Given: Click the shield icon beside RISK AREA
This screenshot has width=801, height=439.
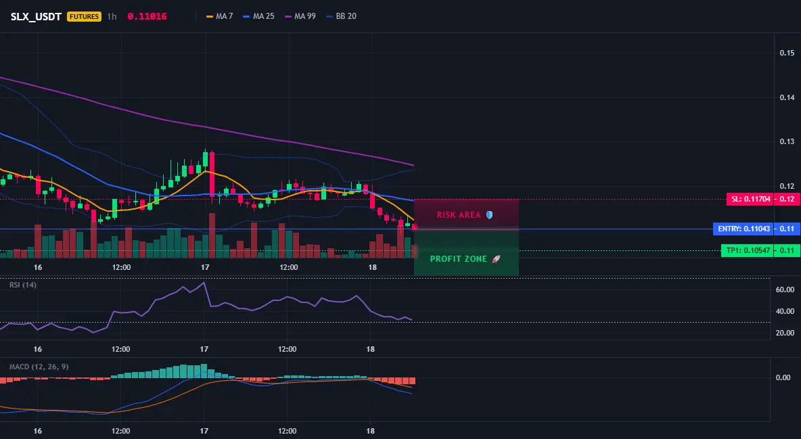Looking at the screenshot, I should coord(489,215).
